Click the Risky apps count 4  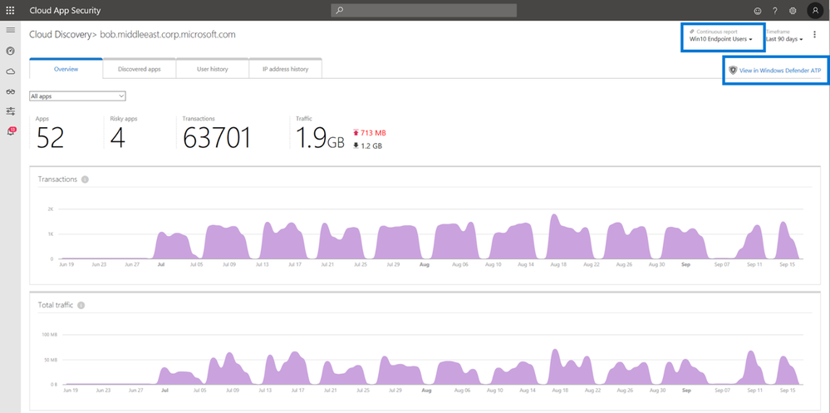[117, 138]
